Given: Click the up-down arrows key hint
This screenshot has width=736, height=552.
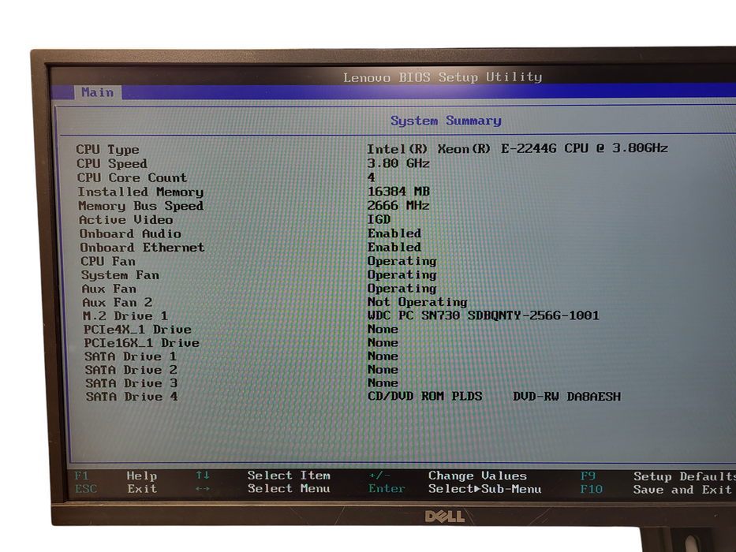Looking at the screenshot, I should (x=202, y=475).
